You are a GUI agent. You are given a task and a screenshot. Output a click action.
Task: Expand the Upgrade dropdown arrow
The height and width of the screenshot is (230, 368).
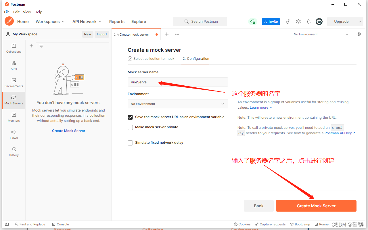click(x=360, y=22)
